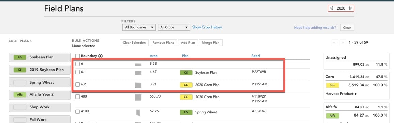Go to next year with right arrow
394x123 pixels.
(350, 8)
